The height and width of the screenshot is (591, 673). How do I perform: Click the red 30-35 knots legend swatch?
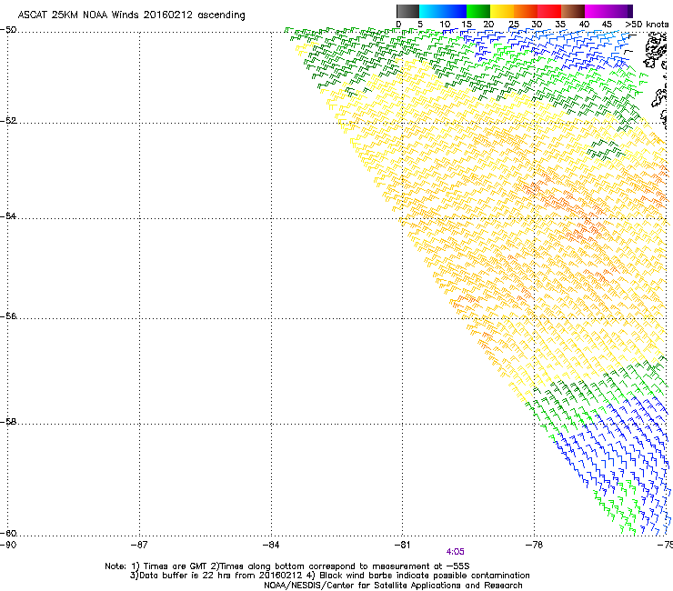coord(549,11)
